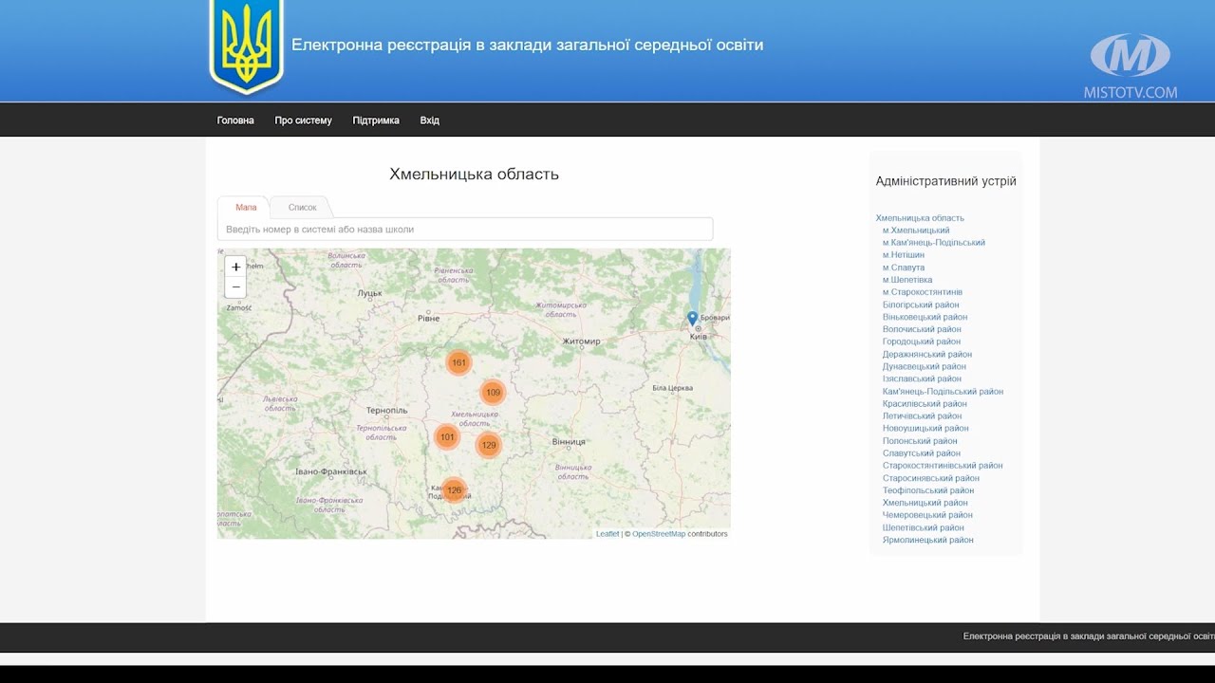Open the map cluster marker labeled 126
1215x683 pixels.
pos(454,490)
